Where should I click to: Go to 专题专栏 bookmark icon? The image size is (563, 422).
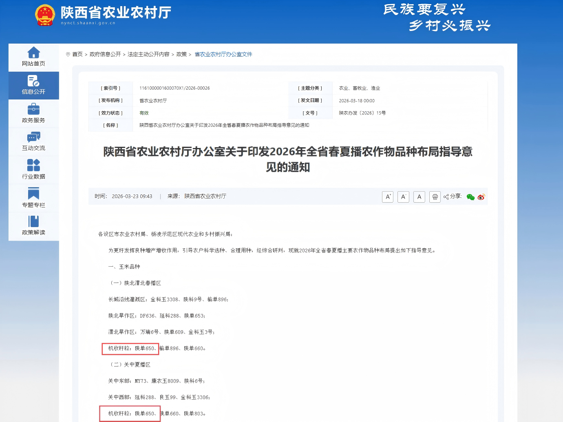pos(33,194)
